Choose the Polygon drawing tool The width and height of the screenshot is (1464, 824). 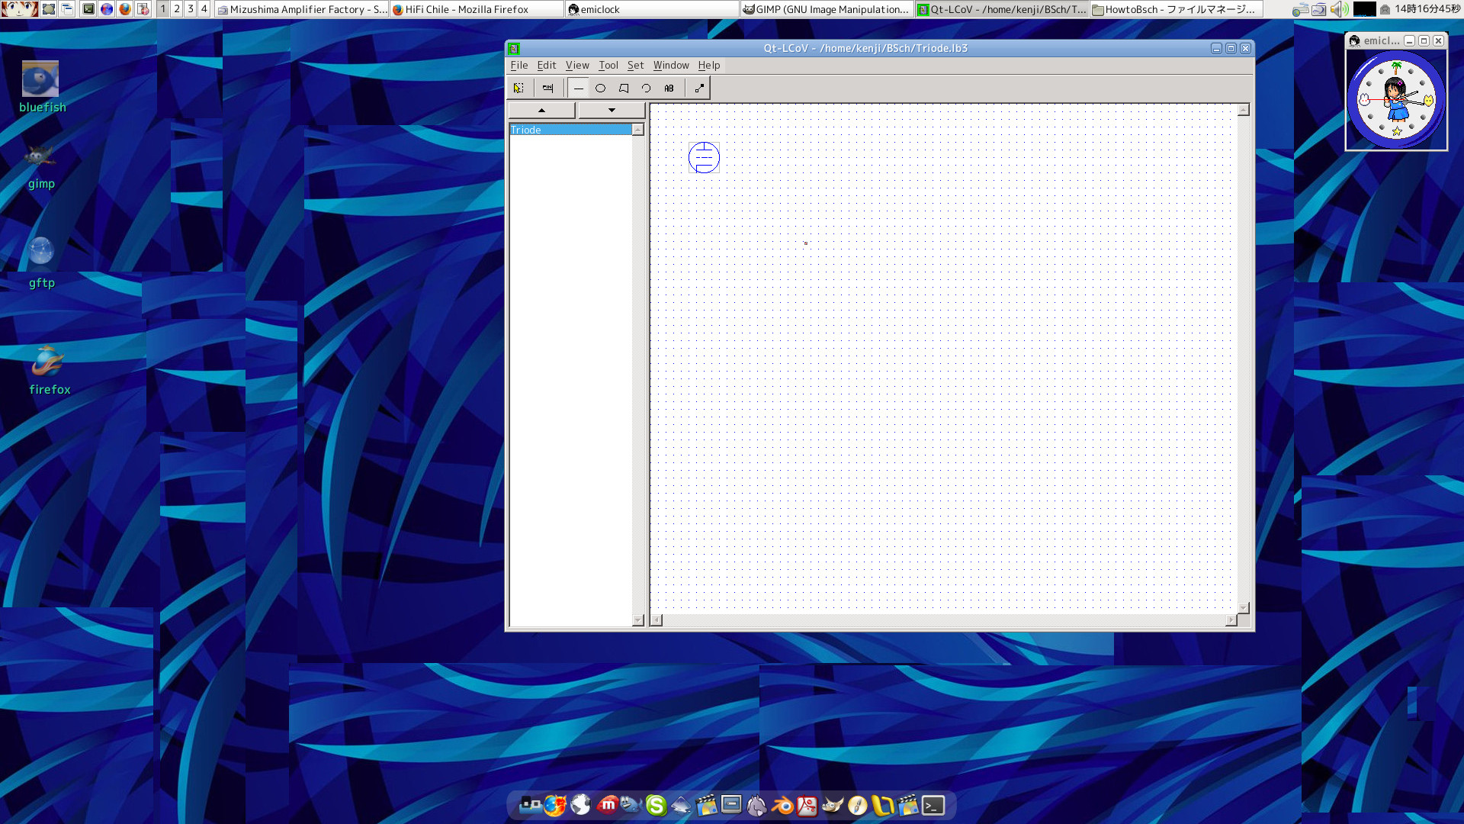click(x=624, y=89)
